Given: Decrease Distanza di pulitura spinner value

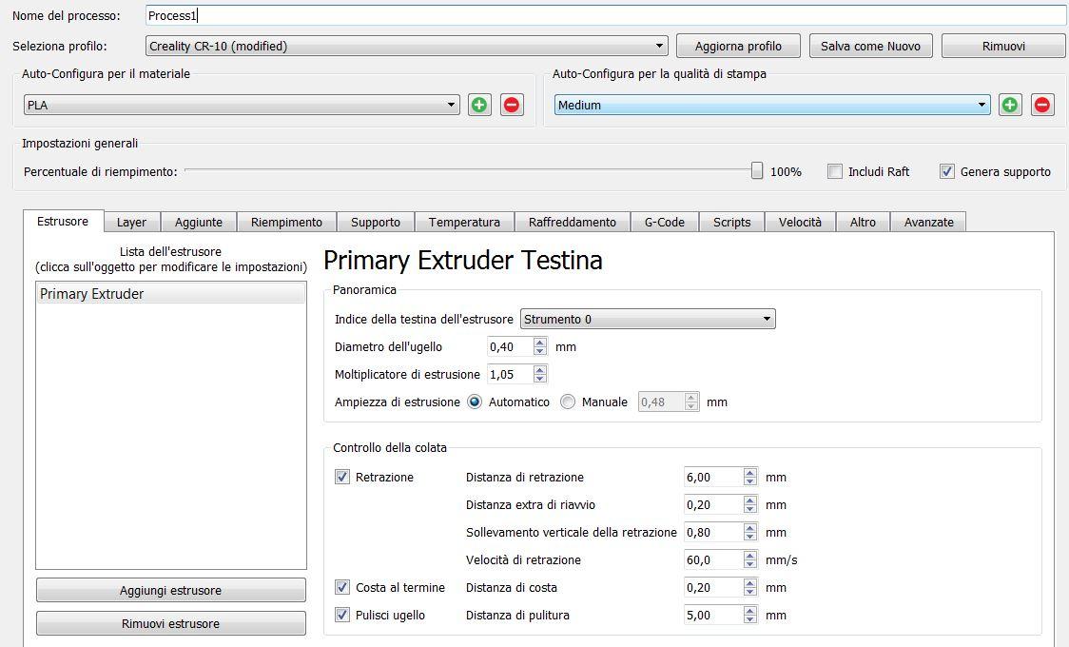Looking at the screenshot, I should click(x=750, y=619).
